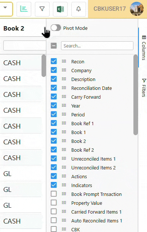Open the filter funnel toolbar button
147x232 pixels.
[42, 9]
